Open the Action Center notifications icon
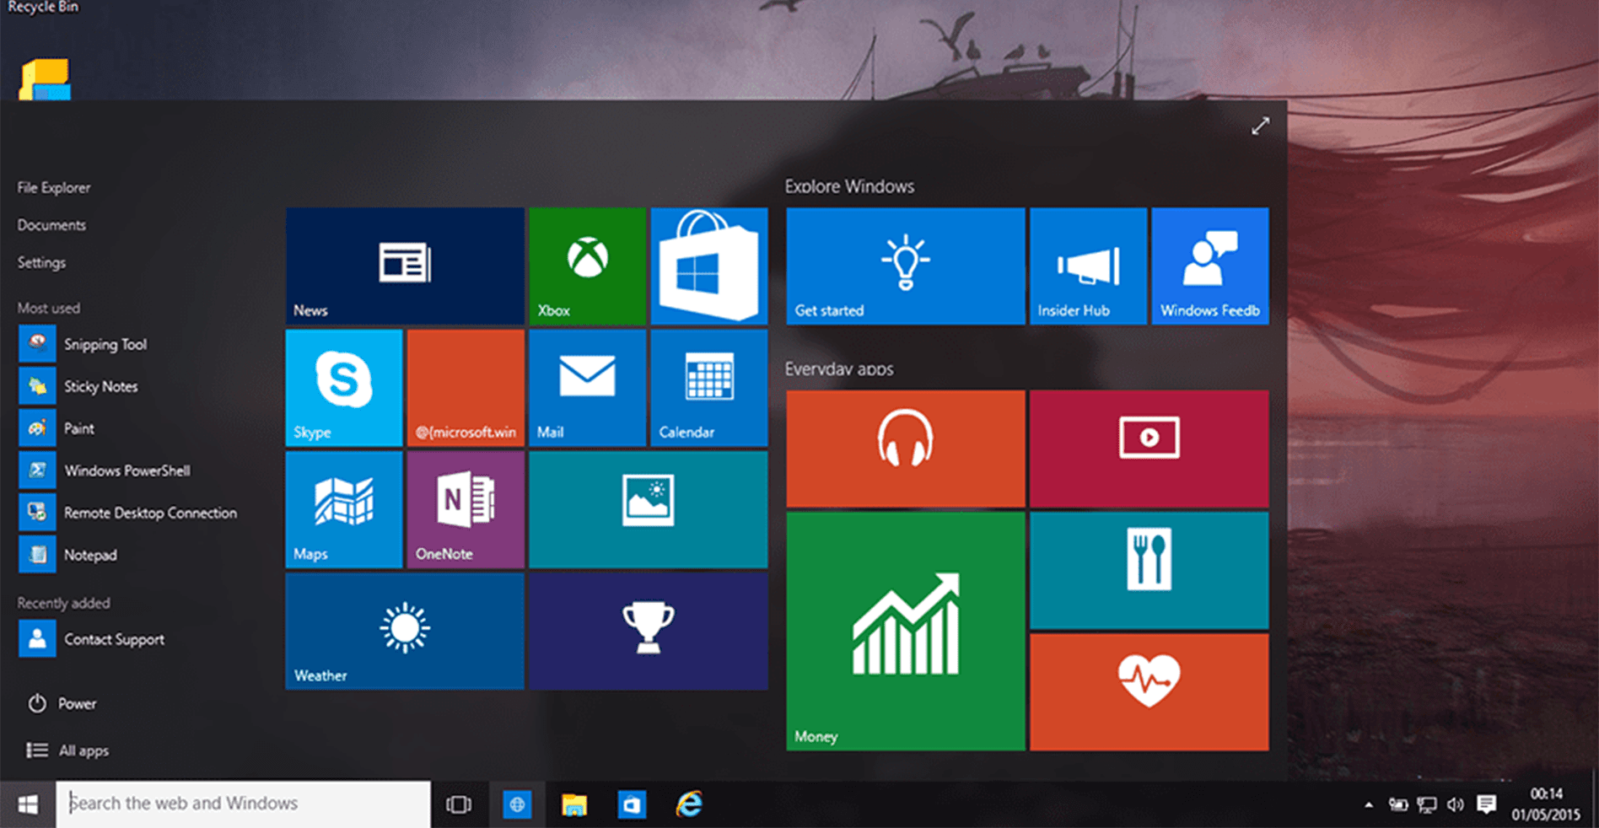 1486,804
